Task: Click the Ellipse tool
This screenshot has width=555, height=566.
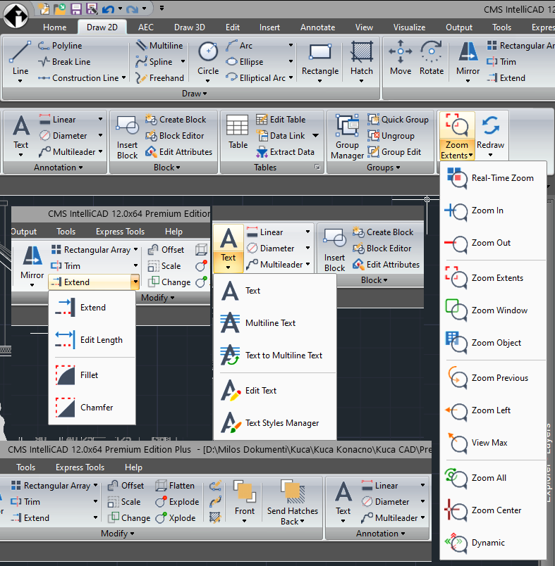Action: point(245,62)
